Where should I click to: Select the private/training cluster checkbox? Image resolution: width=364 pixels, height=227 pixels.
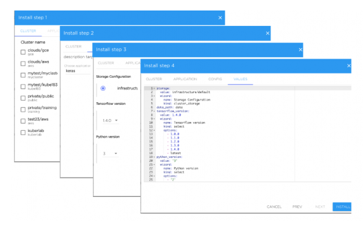(x=23, y=110)
